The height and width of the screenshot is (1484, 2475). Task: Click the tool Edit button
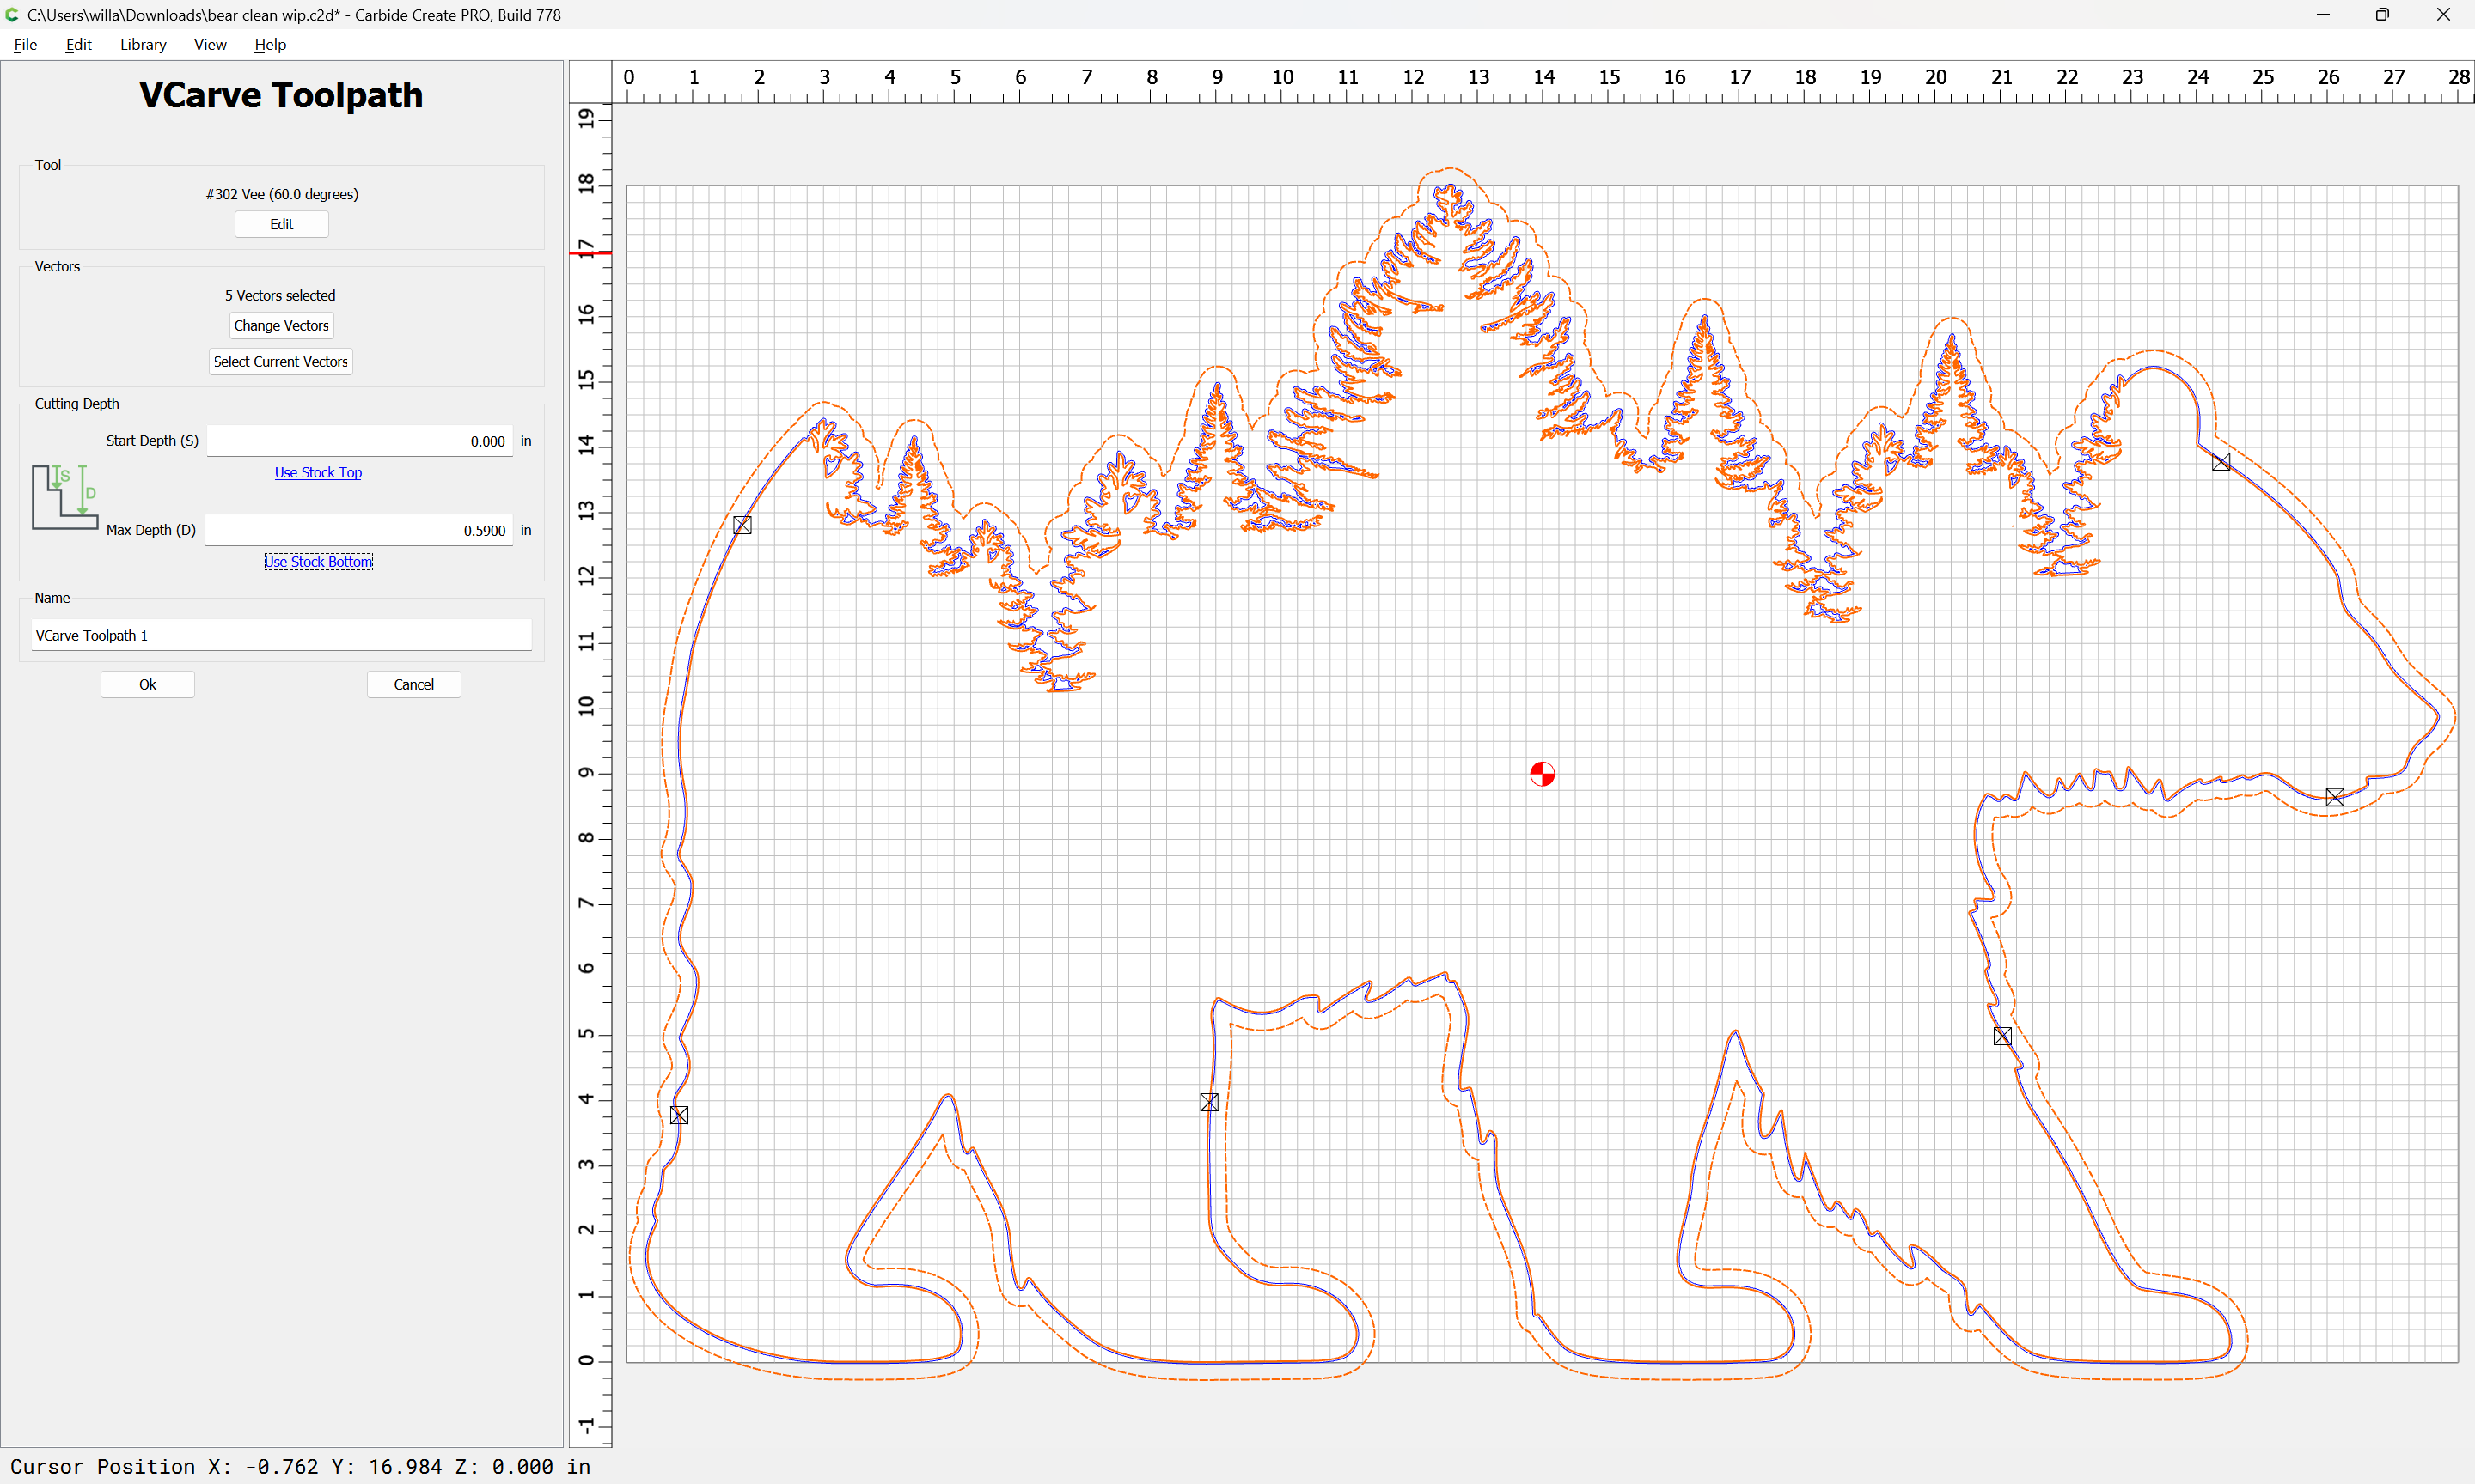(281, 224)
